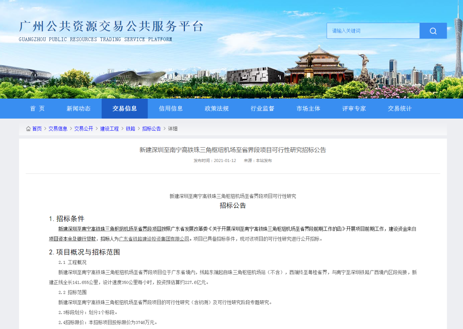Click the underlined 广东省铁路建设投资集团有限公司 text
Viewport: 463px width, 329px height.
tap(154, 239)
